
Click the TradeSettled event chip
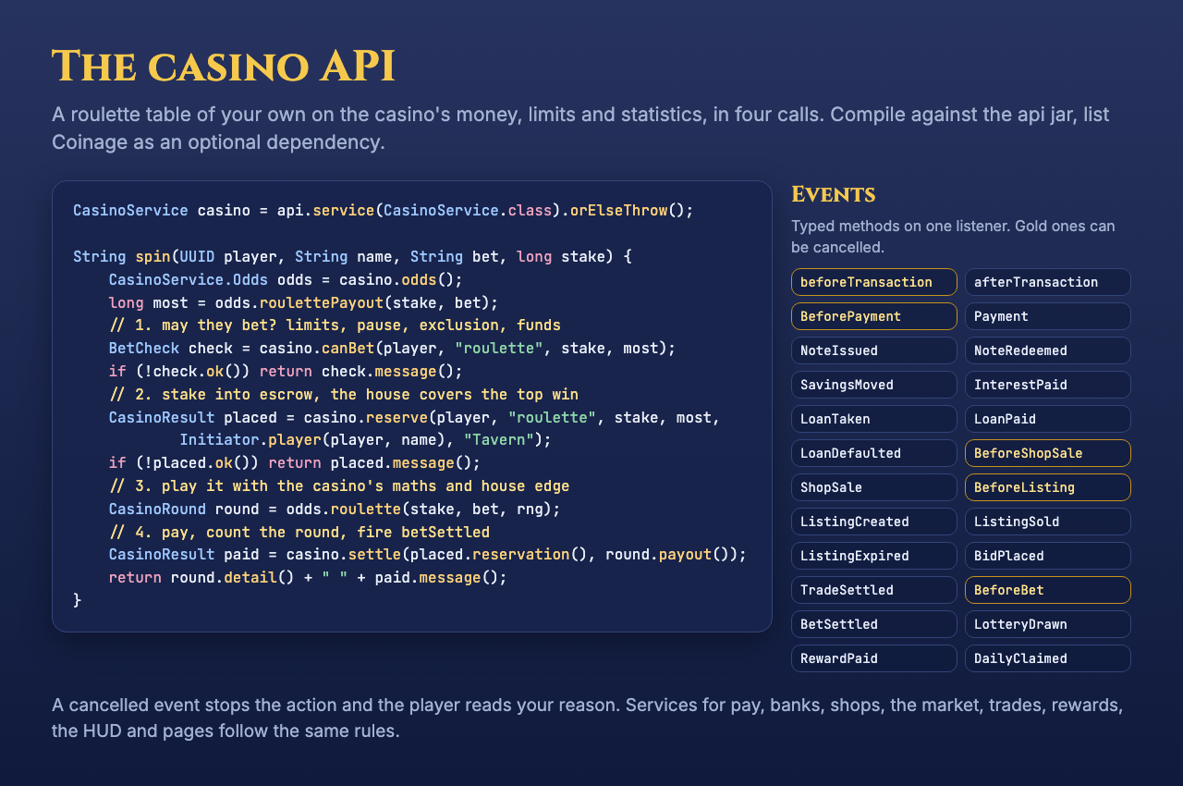click(x=874, y=590)
